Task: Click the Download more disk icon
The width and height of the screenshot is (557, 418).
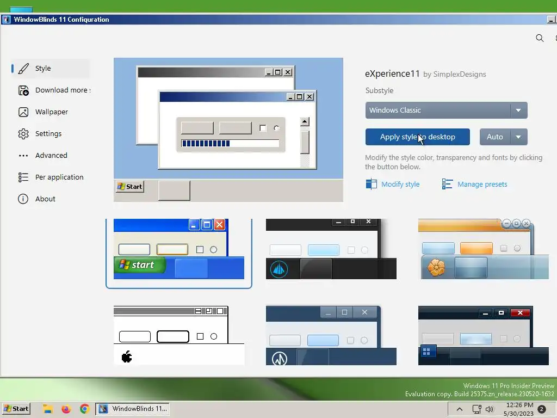Action: pos(23,91)
